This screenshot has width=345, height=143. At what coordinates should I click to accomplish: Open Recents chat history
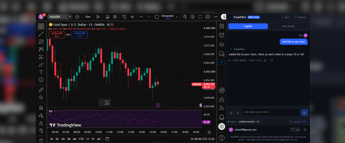coord(300,17)
